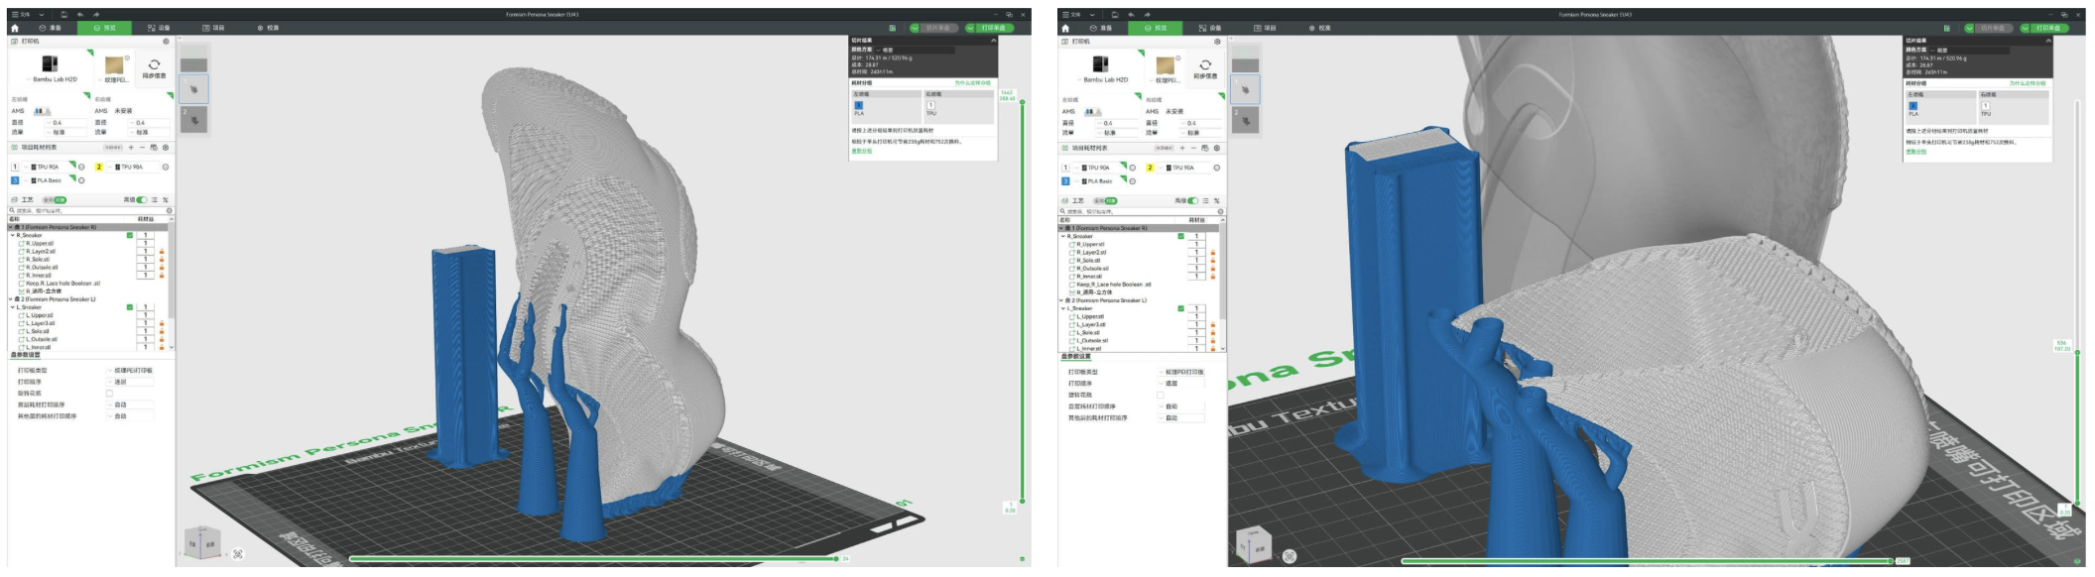
Task: Edit filament 3 PLA Basic icon, left window
Action: click(81, 180)
